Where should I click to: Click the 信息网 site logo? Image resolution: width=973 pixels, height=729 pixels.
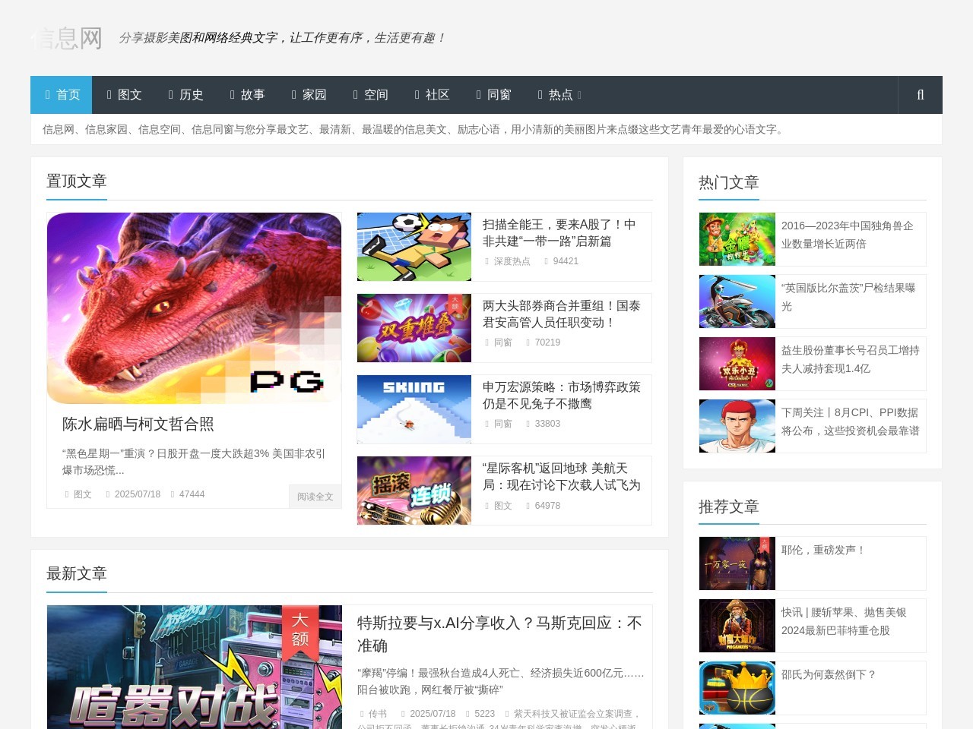[65, 37]
